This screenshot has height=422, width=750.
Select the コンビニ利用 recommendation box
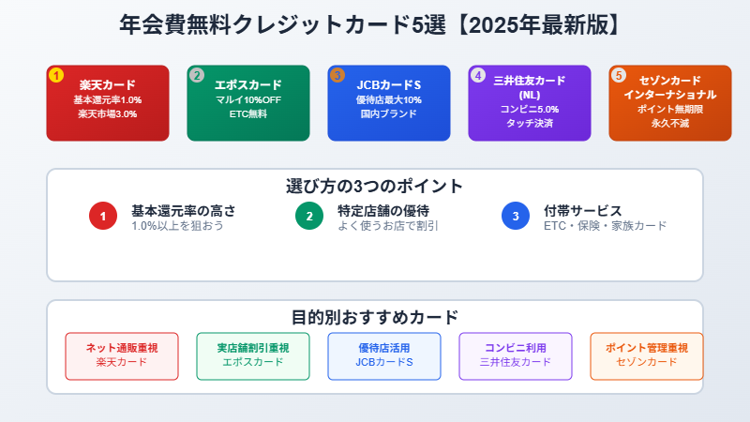516,355
